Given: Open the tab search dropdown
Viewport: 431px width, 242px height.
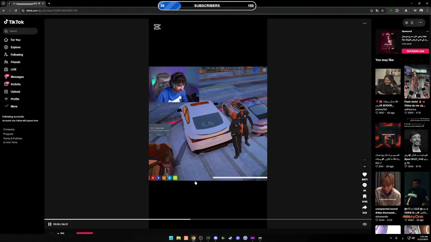Looking at the screenshot, I should pos(3,3).
